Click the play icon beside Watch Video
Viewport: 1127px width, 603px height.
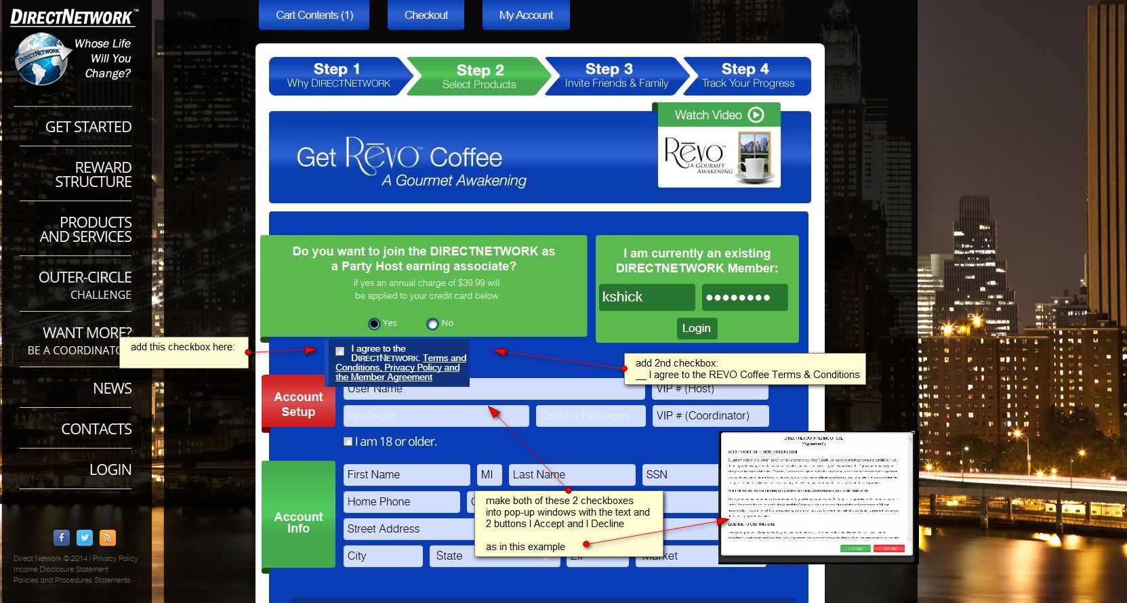pyautogui.click(x=756, y=115)
